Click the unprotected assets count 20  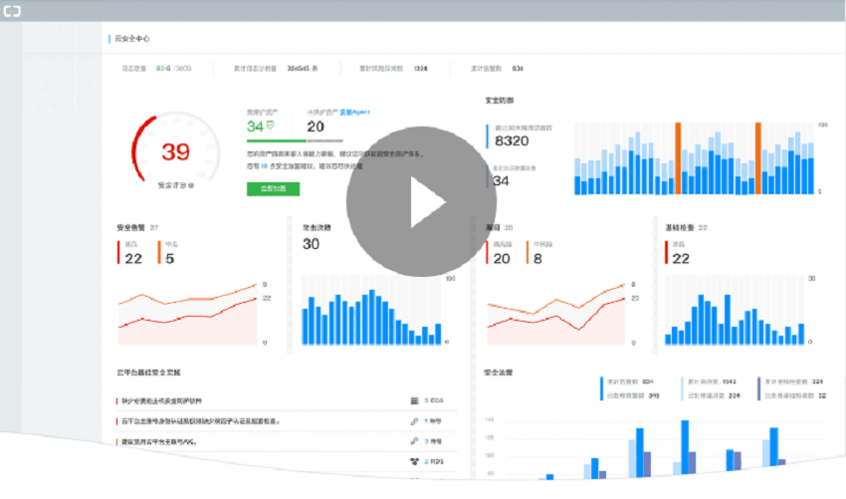click(316, 126)
